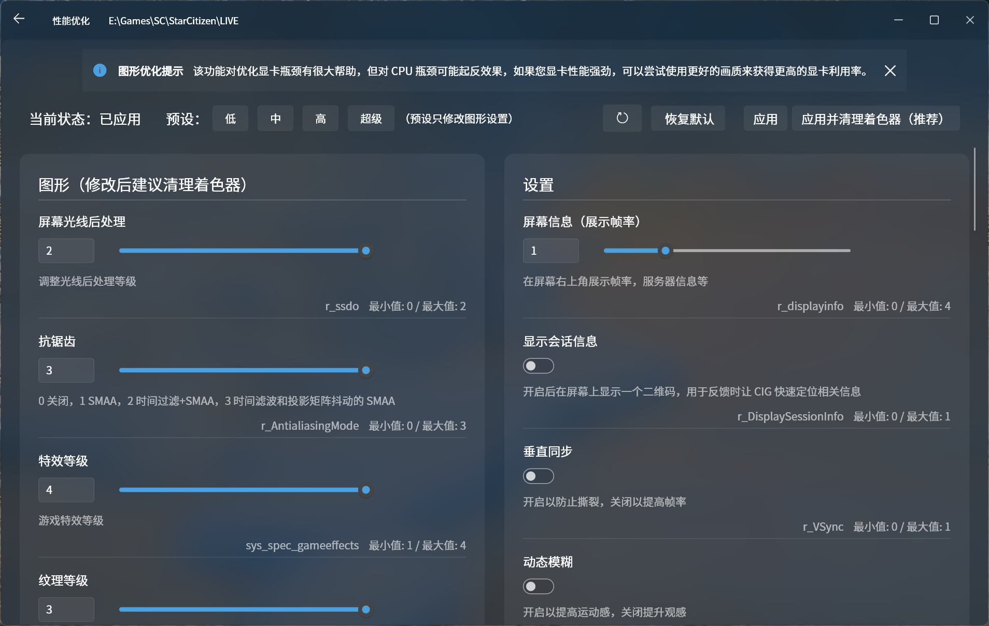
Task: Click the 当前状态：已应用 status text
Action: click(x=86, y=119)
